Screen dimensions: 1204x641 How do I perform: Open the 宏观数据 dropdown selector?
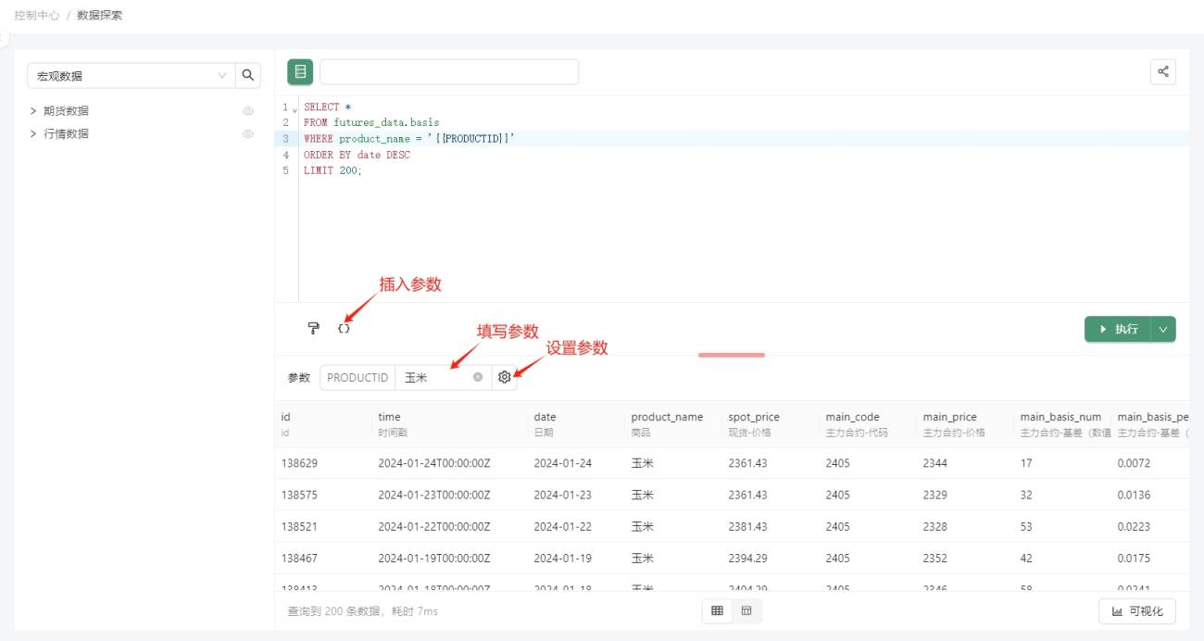point(131,76)
